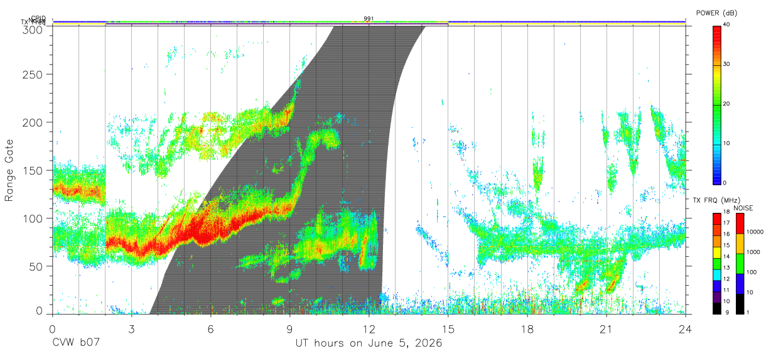Screen dimensions: 771x356
Task: Click the NOISE color scale bar
Action: point(739,262)
